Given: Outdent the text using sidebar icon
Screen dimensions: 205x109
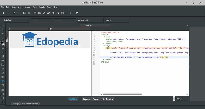Looking at the screenshot, I should tap(3, 98).
